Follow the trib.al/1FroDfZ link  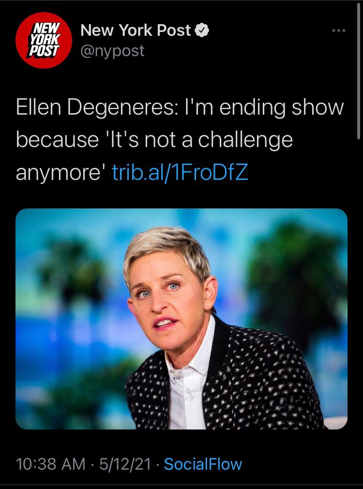[180, 172]
